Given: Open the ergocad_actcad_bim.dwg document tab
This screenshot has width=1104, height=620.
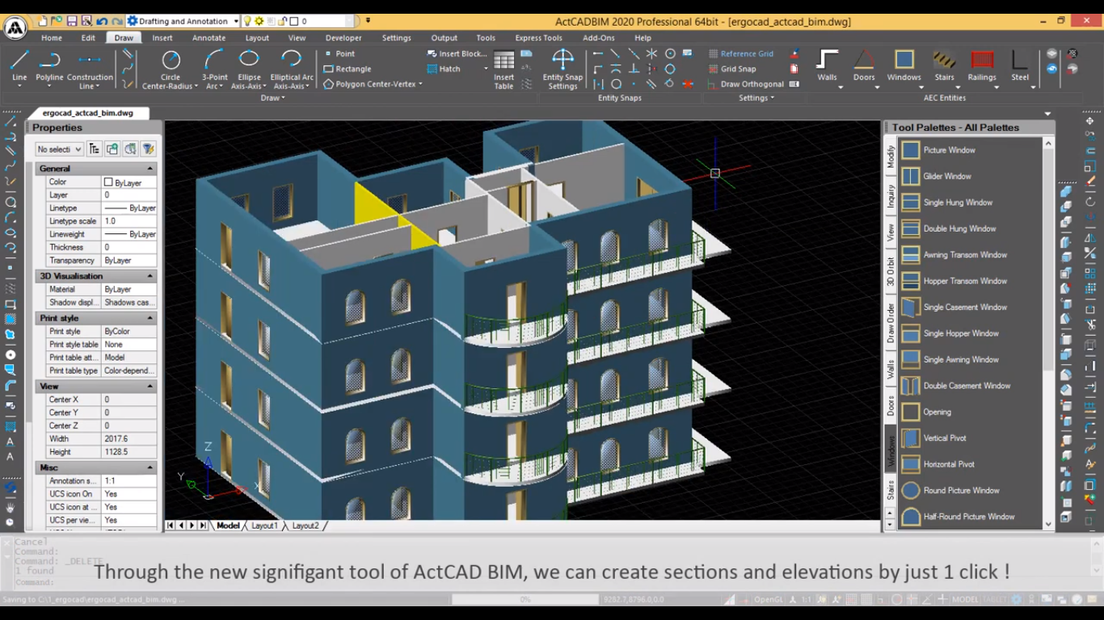Looking at the screenshot, I should 88,113.
